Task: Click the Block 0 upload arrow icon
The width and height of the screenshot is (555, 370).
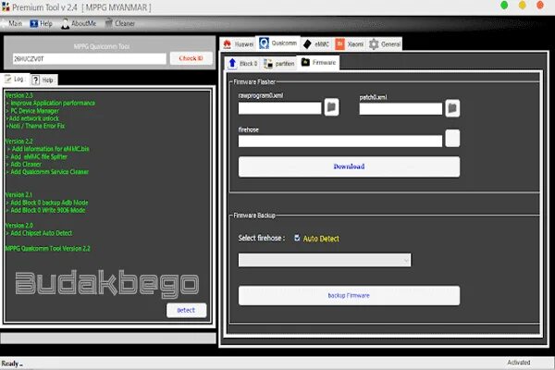Action: (232, 63)
